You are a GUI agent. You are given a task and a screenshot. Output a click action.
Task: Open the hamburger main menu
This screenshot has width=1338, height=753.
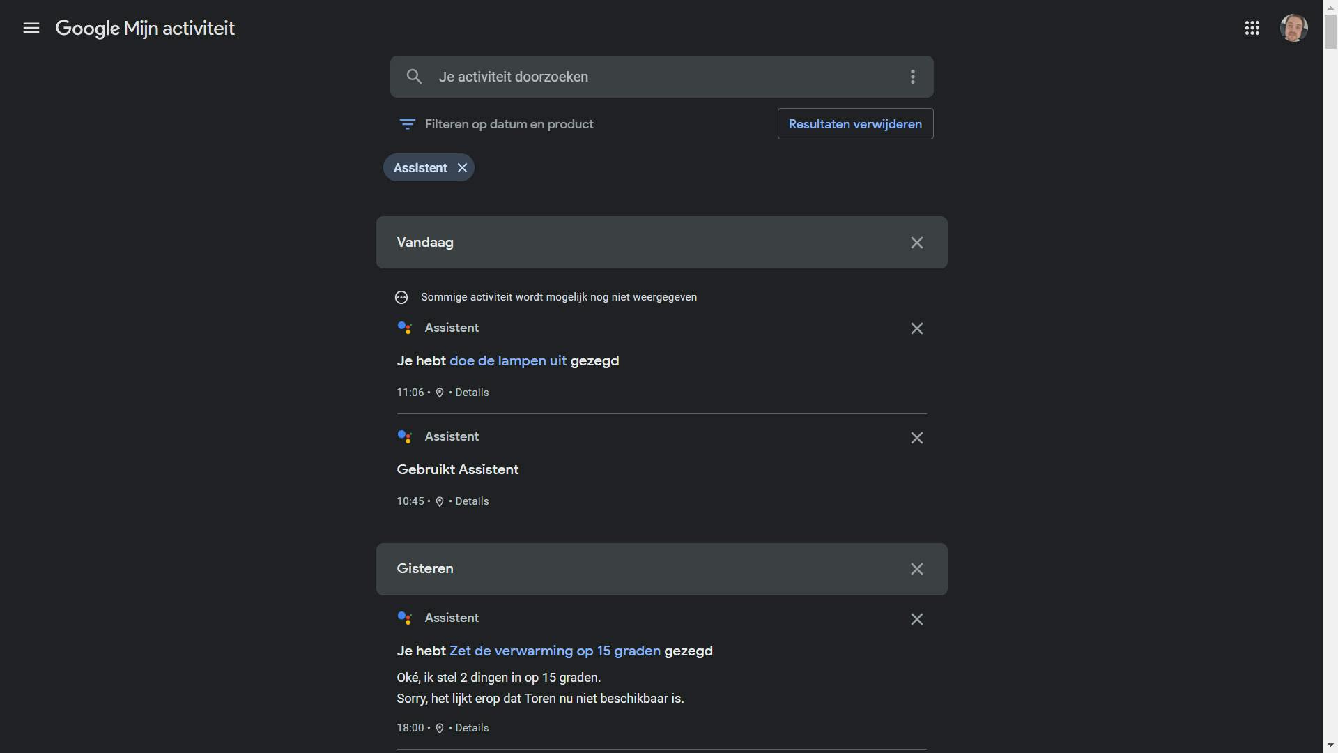click(31, 28)
